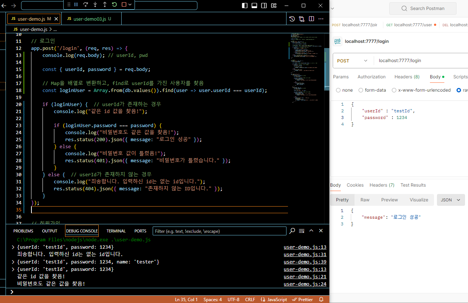Open the editor More Actions ellipsis
Viewport: 468px width, 303px height.
pyautogui.click(x=321, y=19)
